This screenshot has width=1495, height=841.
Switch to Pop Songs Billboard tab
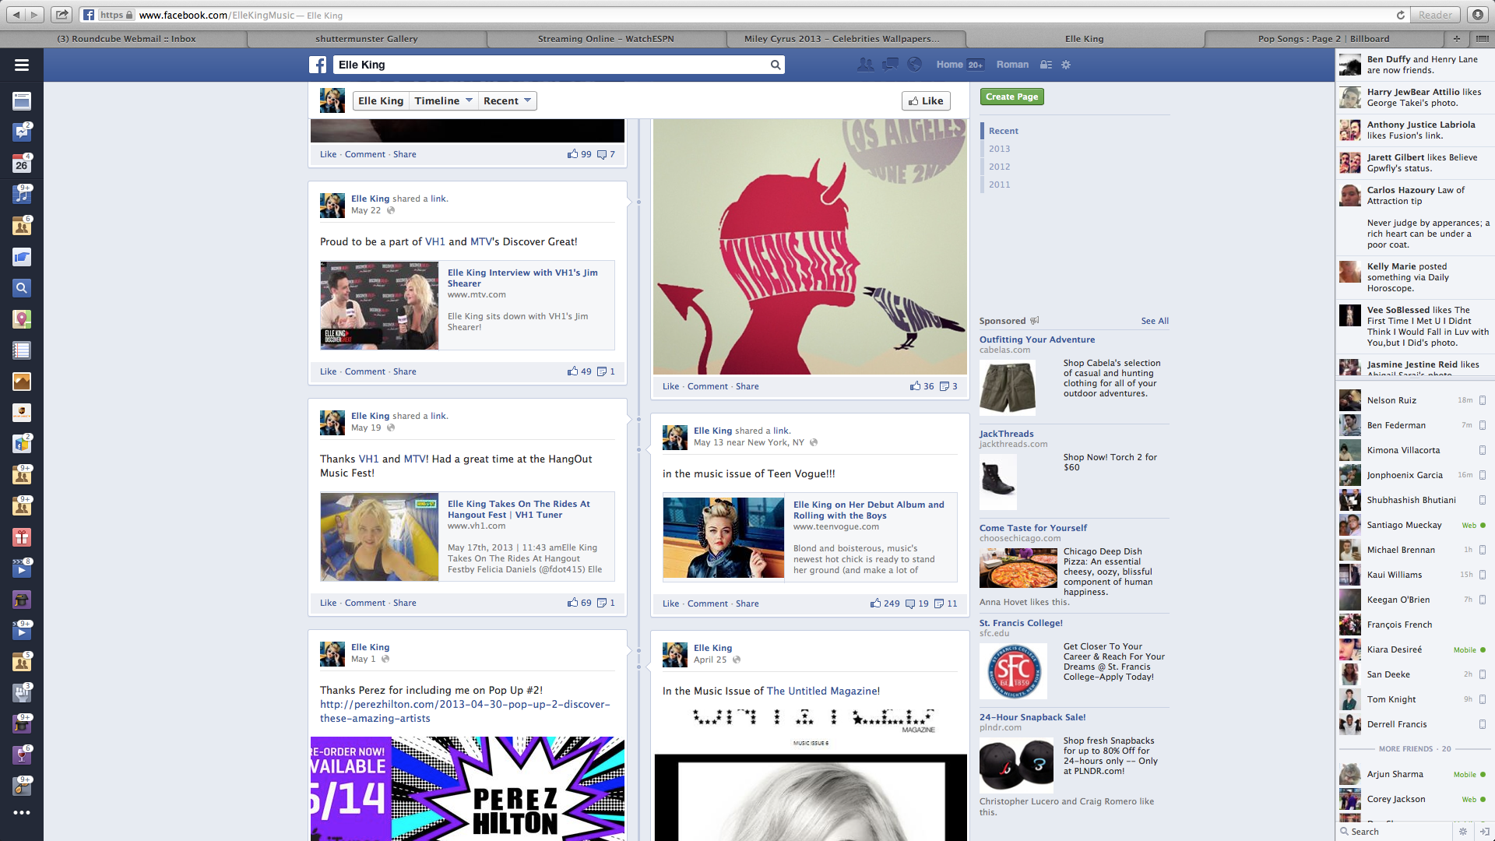[x=1324, y=38]
